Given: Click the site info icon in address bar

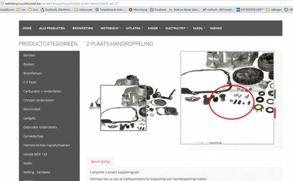Looking at the screenshot, I should coord(2,4).
